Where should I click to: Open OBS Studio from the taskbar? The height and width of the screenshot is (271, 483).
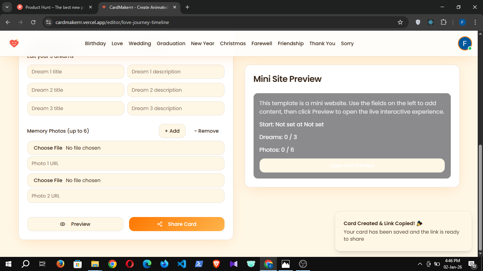coord(303,264)
